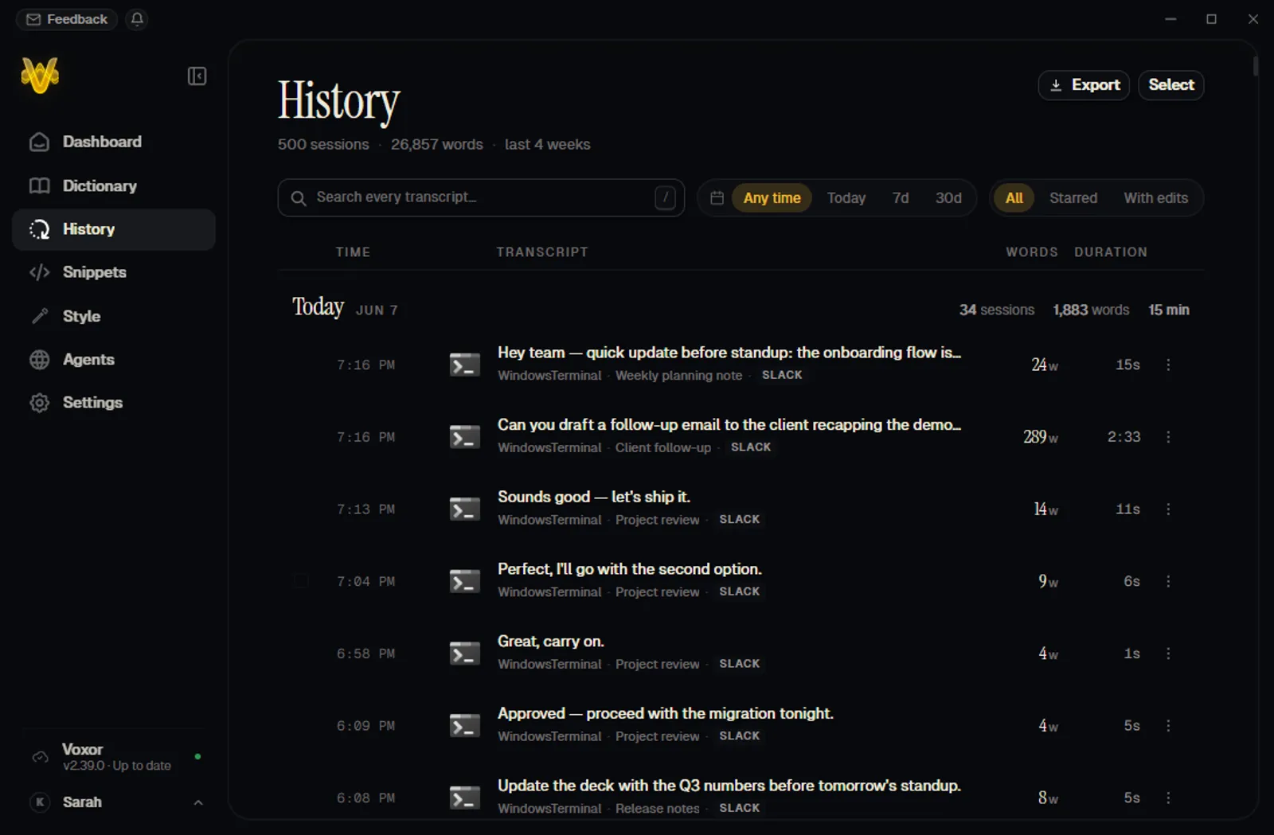Open the notifications bell
The width and height of the screenshot is (1274, 835).
137,19
